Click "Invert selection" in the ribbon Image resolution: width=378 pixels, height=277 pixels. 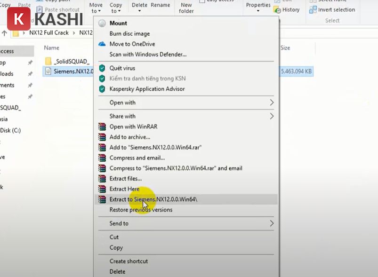coord(332,9)
